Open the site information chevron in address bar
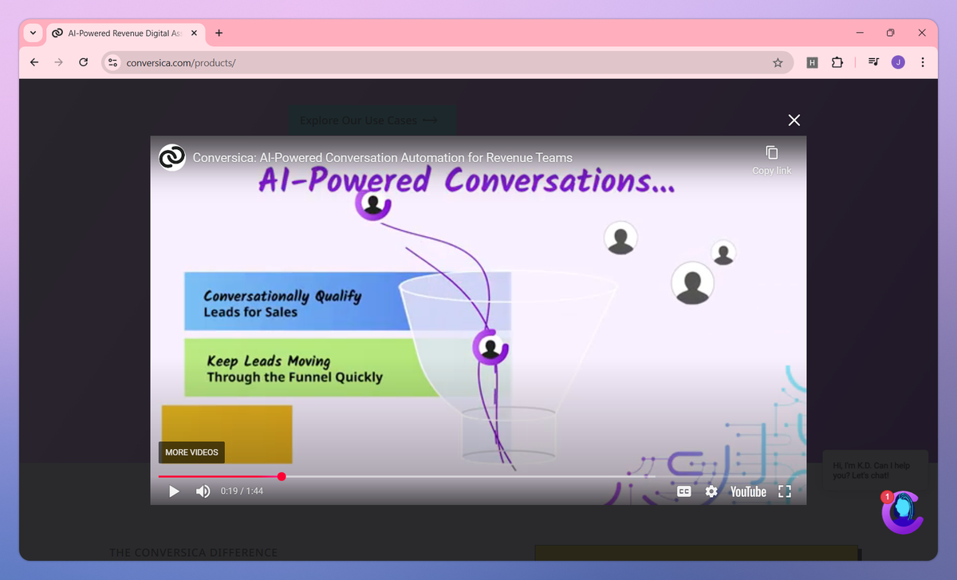 tap(112, 61)
